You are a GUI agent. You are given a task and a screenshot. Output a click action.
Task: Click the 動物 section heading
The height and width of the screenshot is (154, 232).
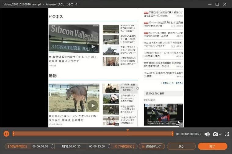(53, 76)
